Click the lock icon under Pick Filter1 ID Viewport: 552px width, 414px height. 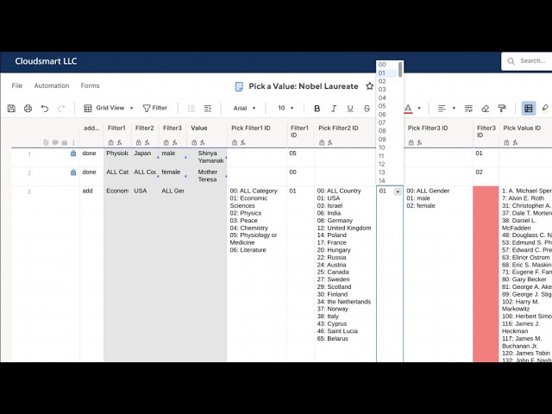pyautogui.click(x=235, y=142)
